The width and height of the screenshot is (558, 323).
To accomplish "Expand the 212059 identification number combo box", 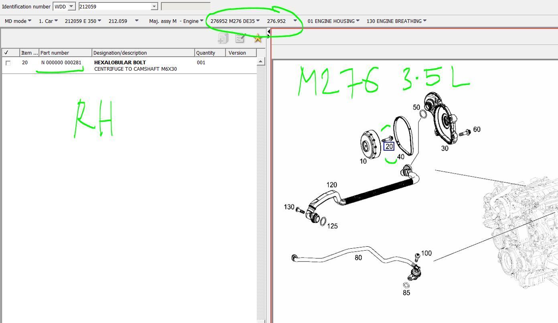I will click(x=154, y=6).
